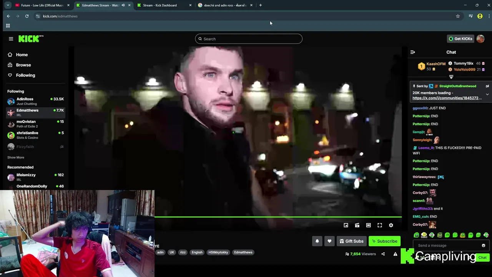Enter fullscreen on the video player
The width and height of the screenshot is (492, 277).
(x=380, y=225)
